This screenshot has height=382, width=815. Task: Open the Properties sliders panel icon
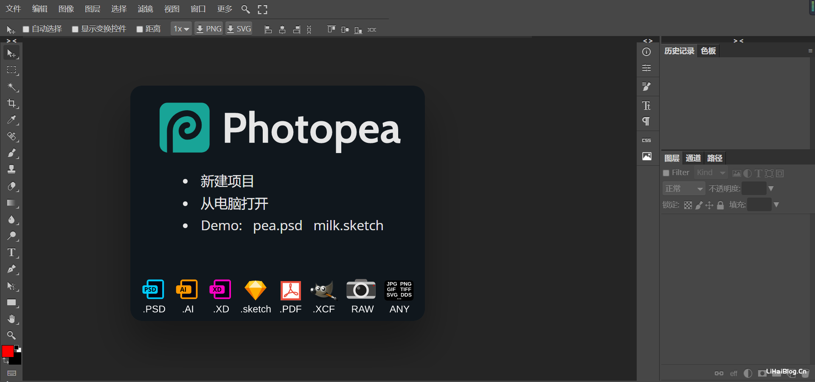646,68
